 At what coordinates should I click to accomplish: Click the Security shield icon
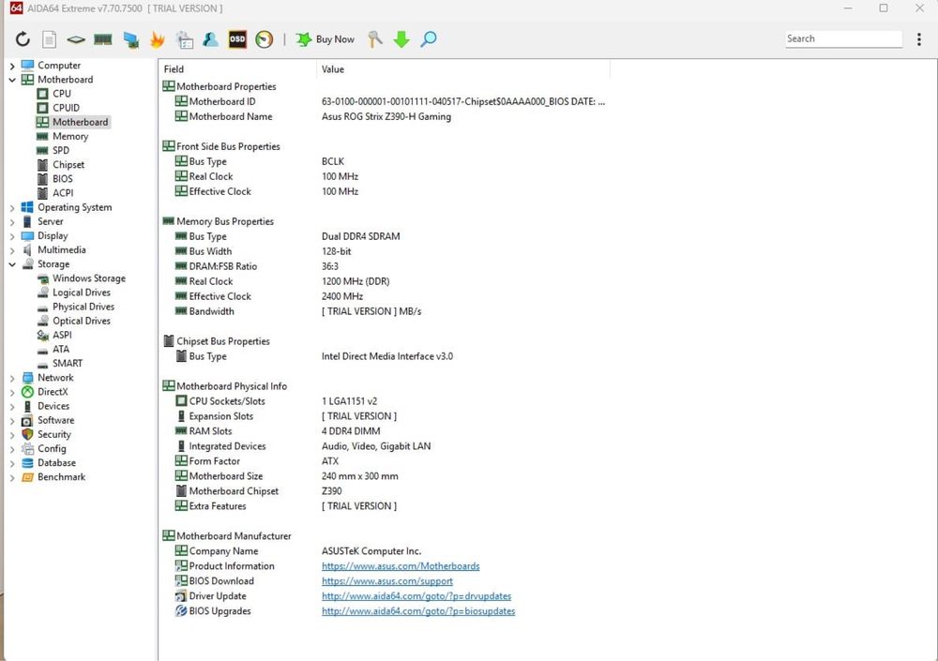tap(27, 434)
